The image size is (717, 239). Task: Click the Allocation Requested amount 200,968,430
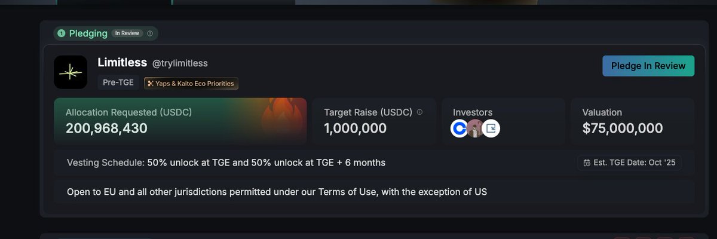pyautogui.click(x=106, y=128)
